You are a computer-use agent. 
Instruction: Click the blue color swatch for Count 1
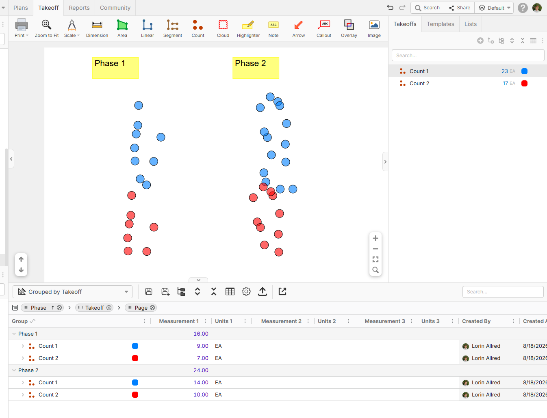[524, 71]
